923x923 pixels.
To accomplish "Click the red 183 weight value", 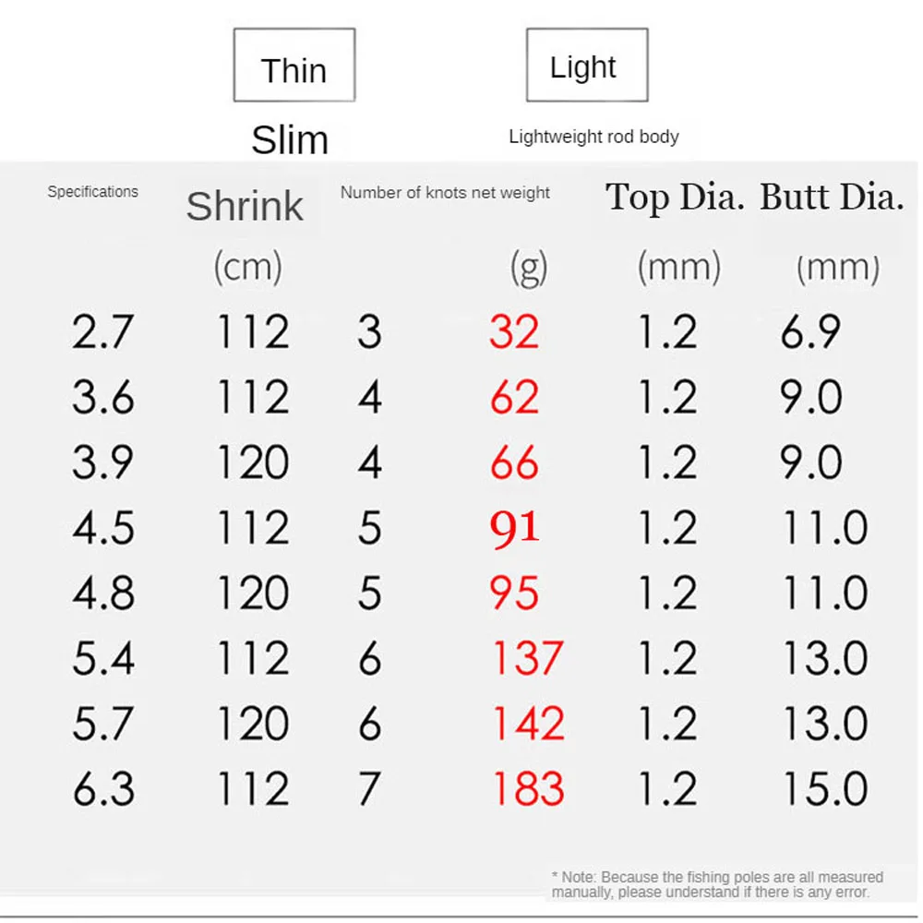I will [x=527, y=790].
